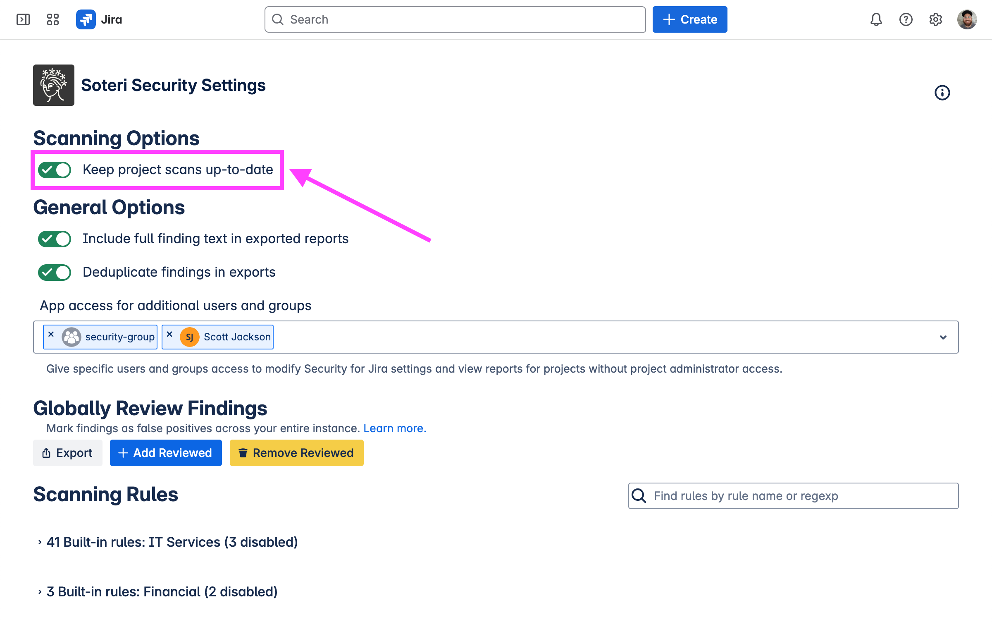Screen dimensions: 992x622
Task: Open the notifications bell
Action: [876, 19]
